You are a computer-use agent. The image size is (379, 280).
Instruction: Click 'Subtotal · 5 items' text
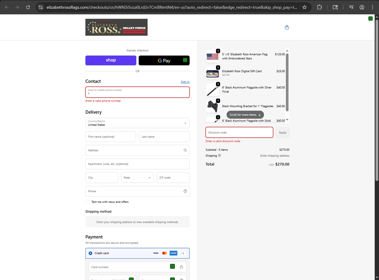217,150
